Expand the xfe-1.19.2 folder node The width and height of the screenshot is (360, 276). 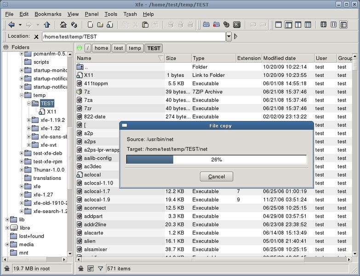(x=29, y=120)
